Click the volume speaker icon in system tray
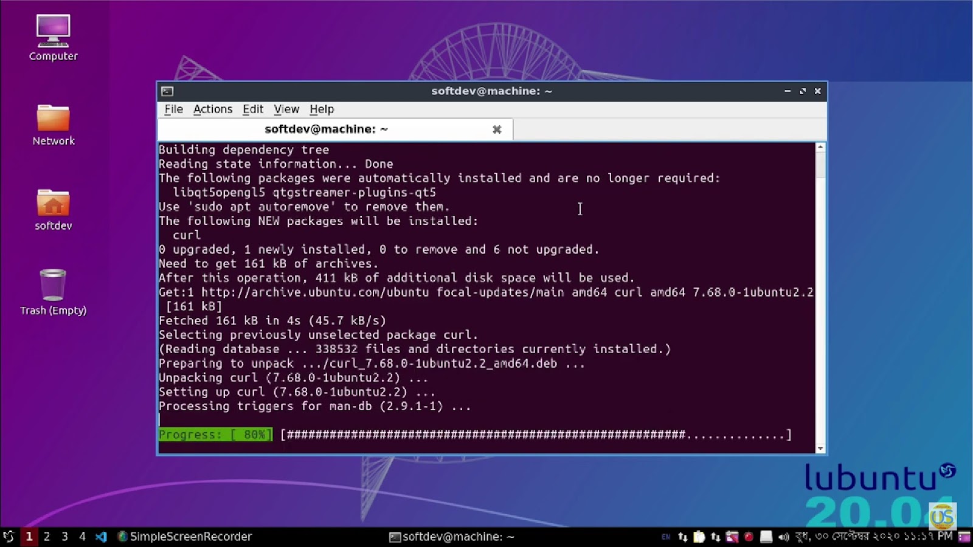The height and width of the screenshot is (547, 973). pos(783,537)
